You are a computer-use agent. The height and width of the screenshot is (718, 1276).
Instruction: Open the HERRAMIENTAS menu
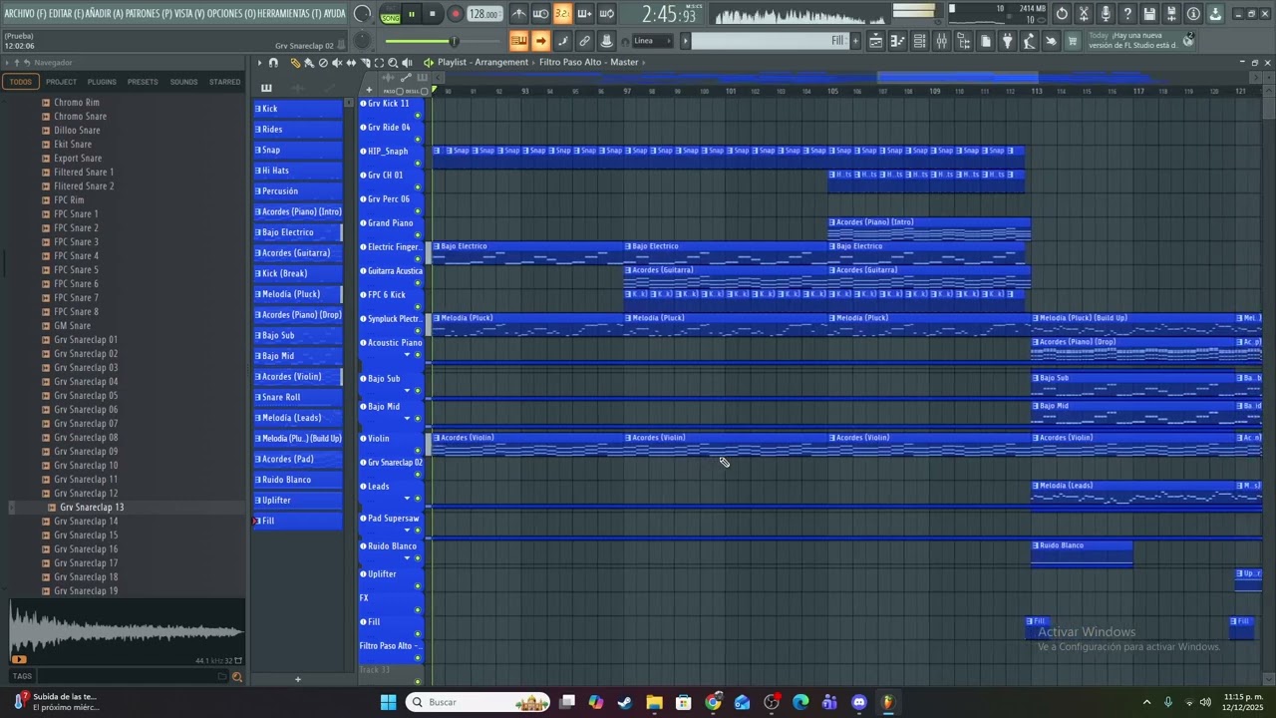[289, 14]
